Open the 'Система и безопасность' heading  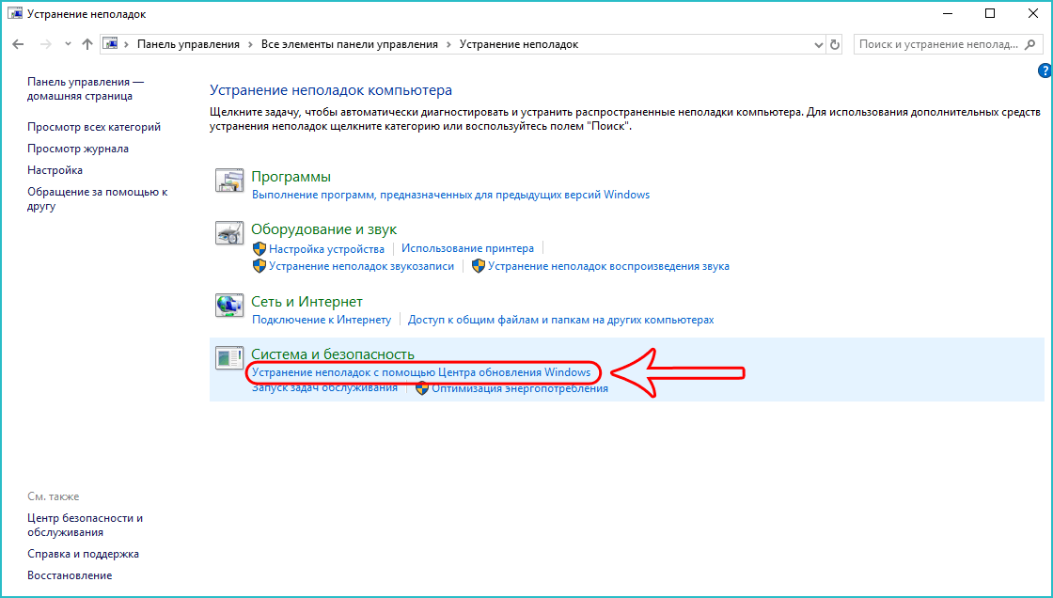333,354
